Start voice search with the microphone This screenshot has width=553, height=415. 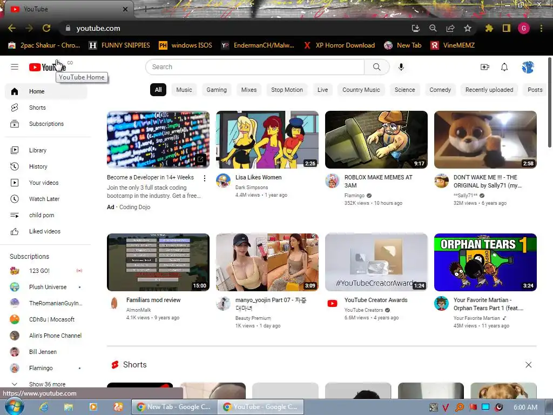(401, 66)
